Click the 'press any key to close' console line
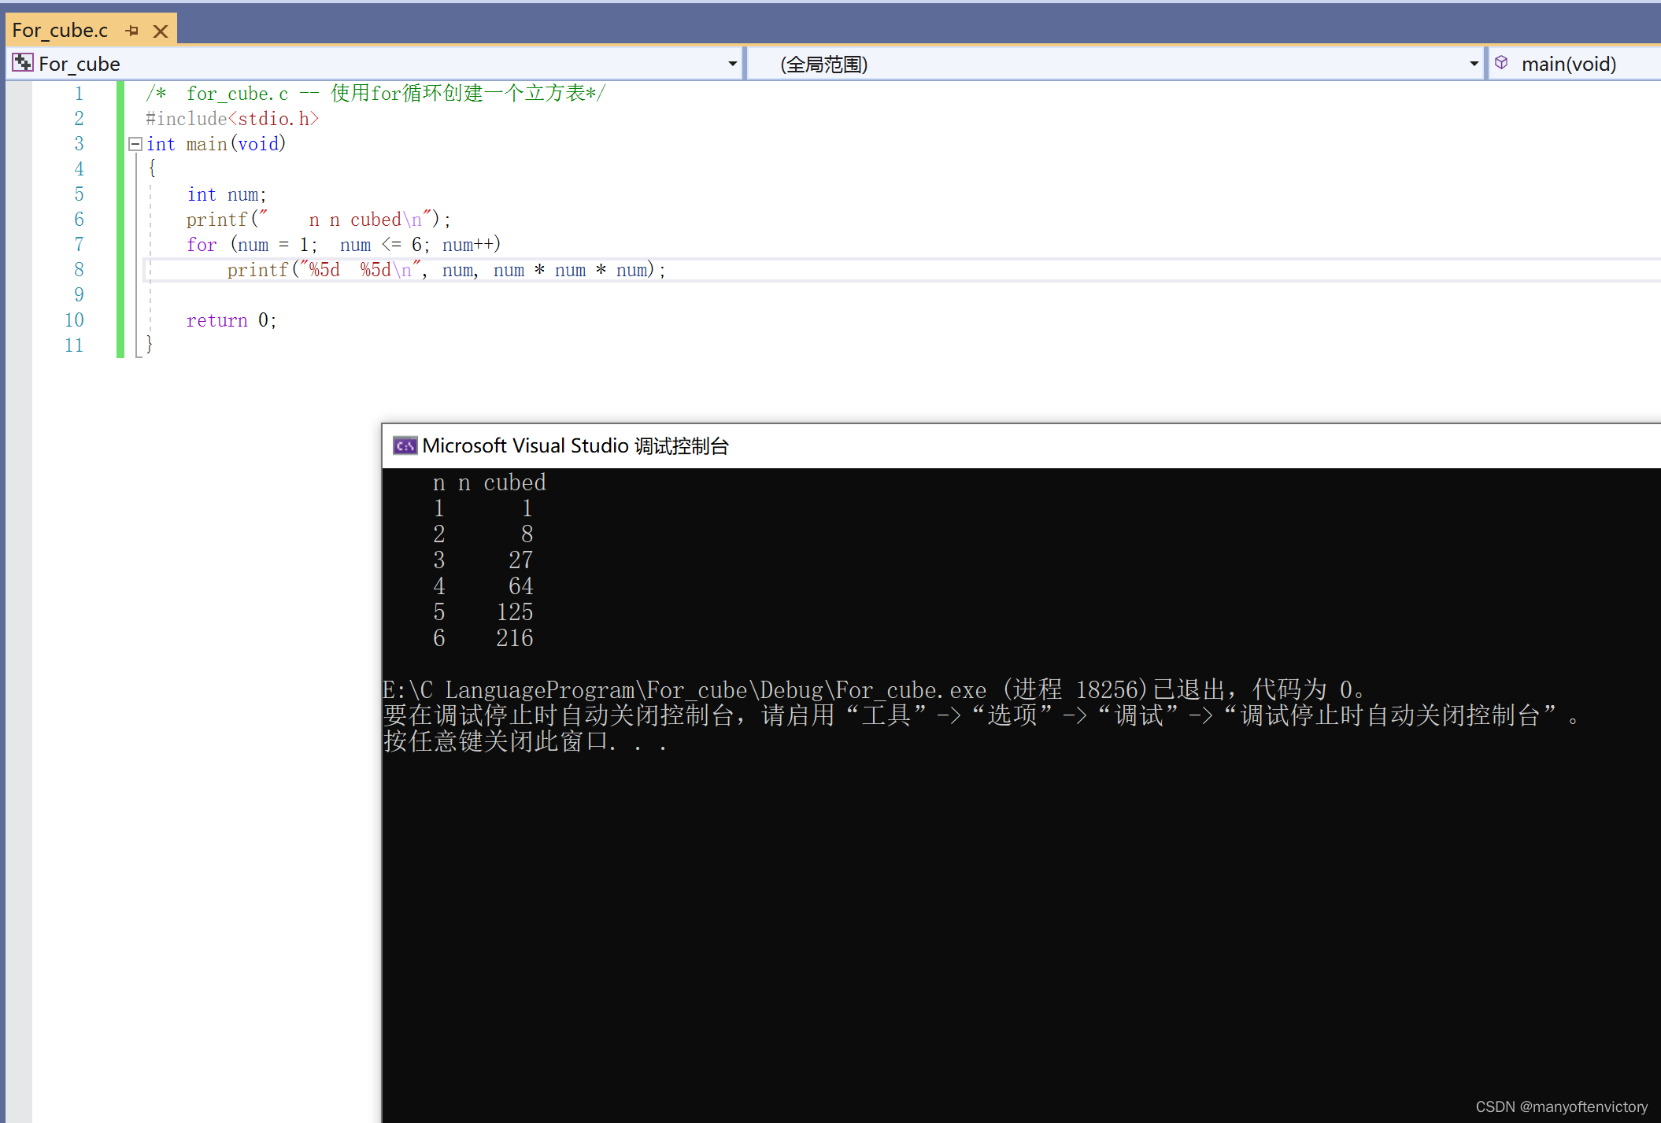 [x=526, y=742]
